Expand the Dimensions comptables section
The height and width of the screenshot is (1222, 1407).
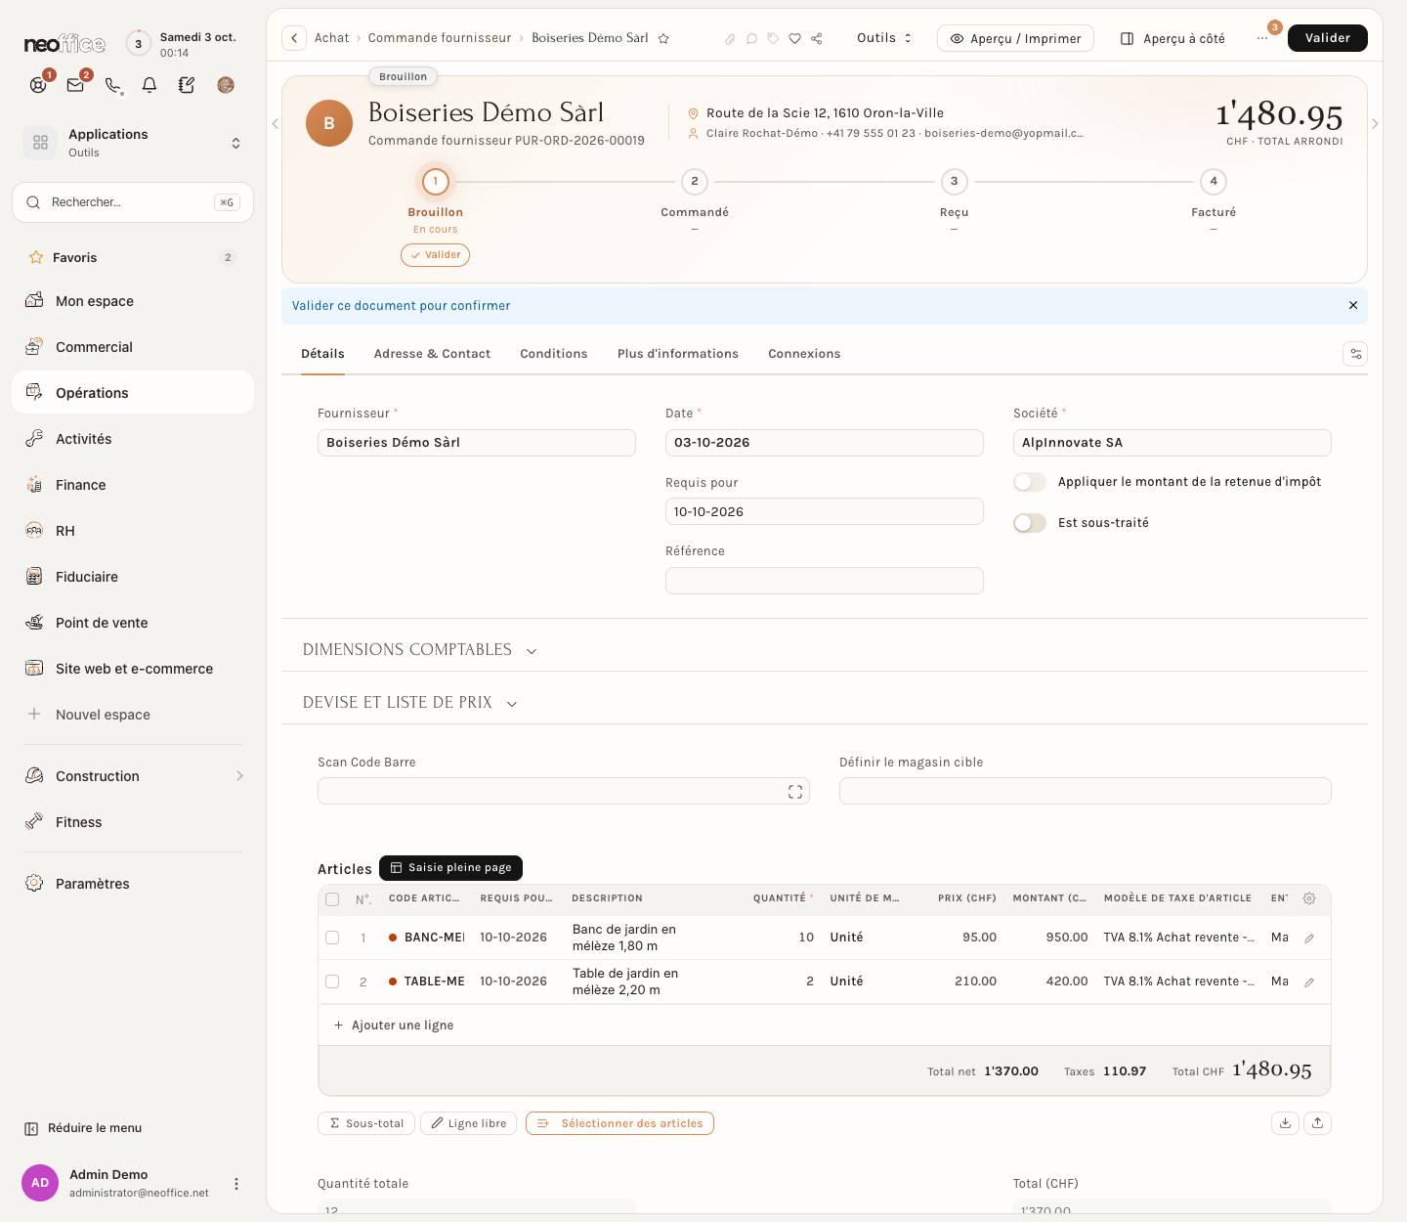420,650
